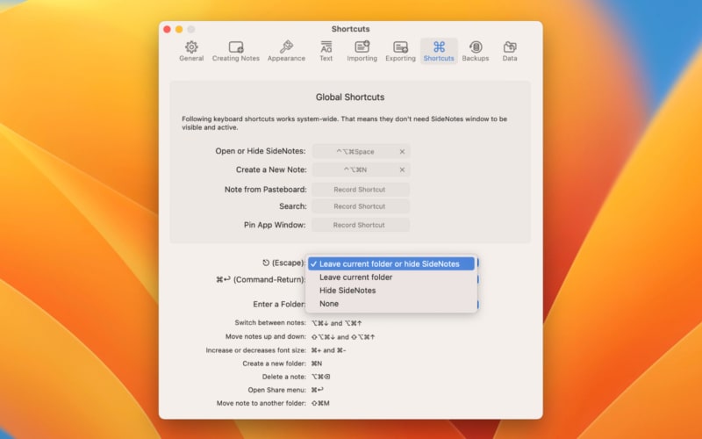Screen dimensions: 702x439
Task: Click the 'Switch between notes:' label
Action: [270, 322]
